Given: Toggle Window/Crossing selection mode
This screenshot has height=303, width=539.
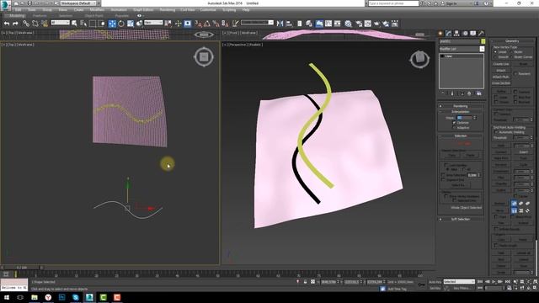Looking at the screenshot, I should (102, 24).
